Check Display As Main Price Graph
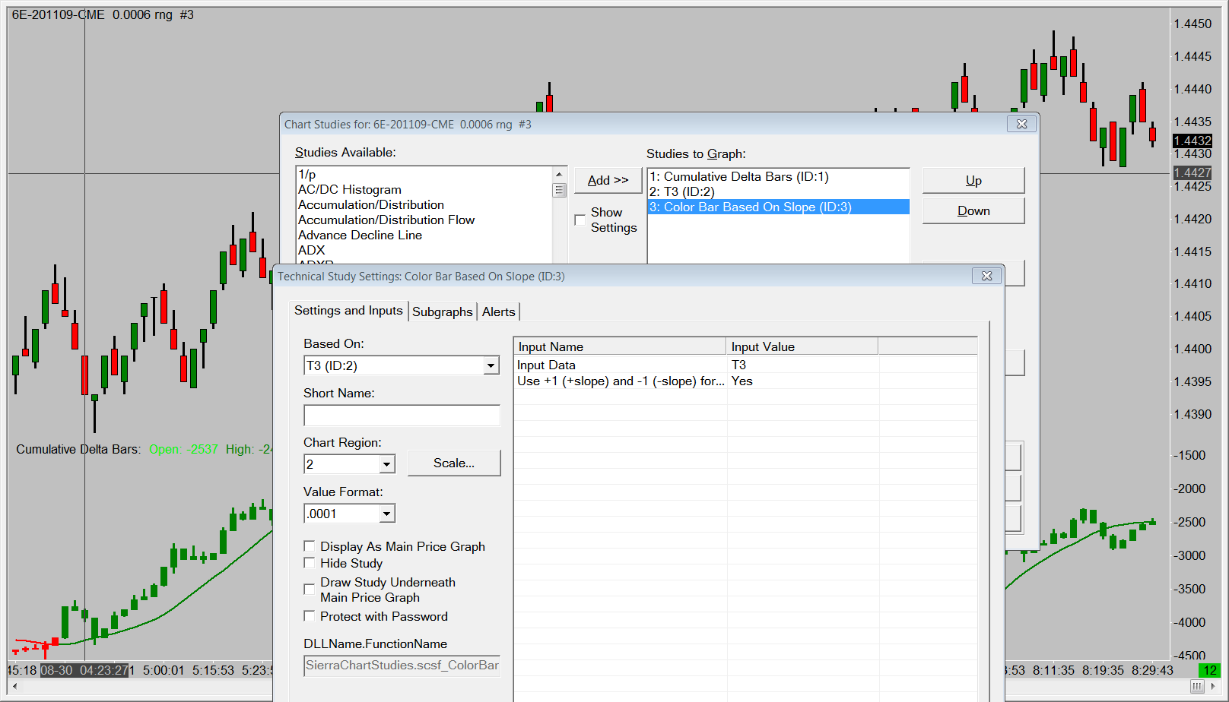This screenshot has height=702, width=1229. [x=310, y=546]
